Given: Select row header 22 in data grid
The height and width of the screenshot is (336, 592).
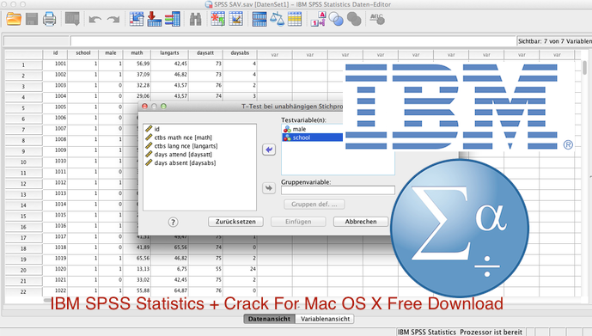Looking at the screenshot, I should 23,292.
